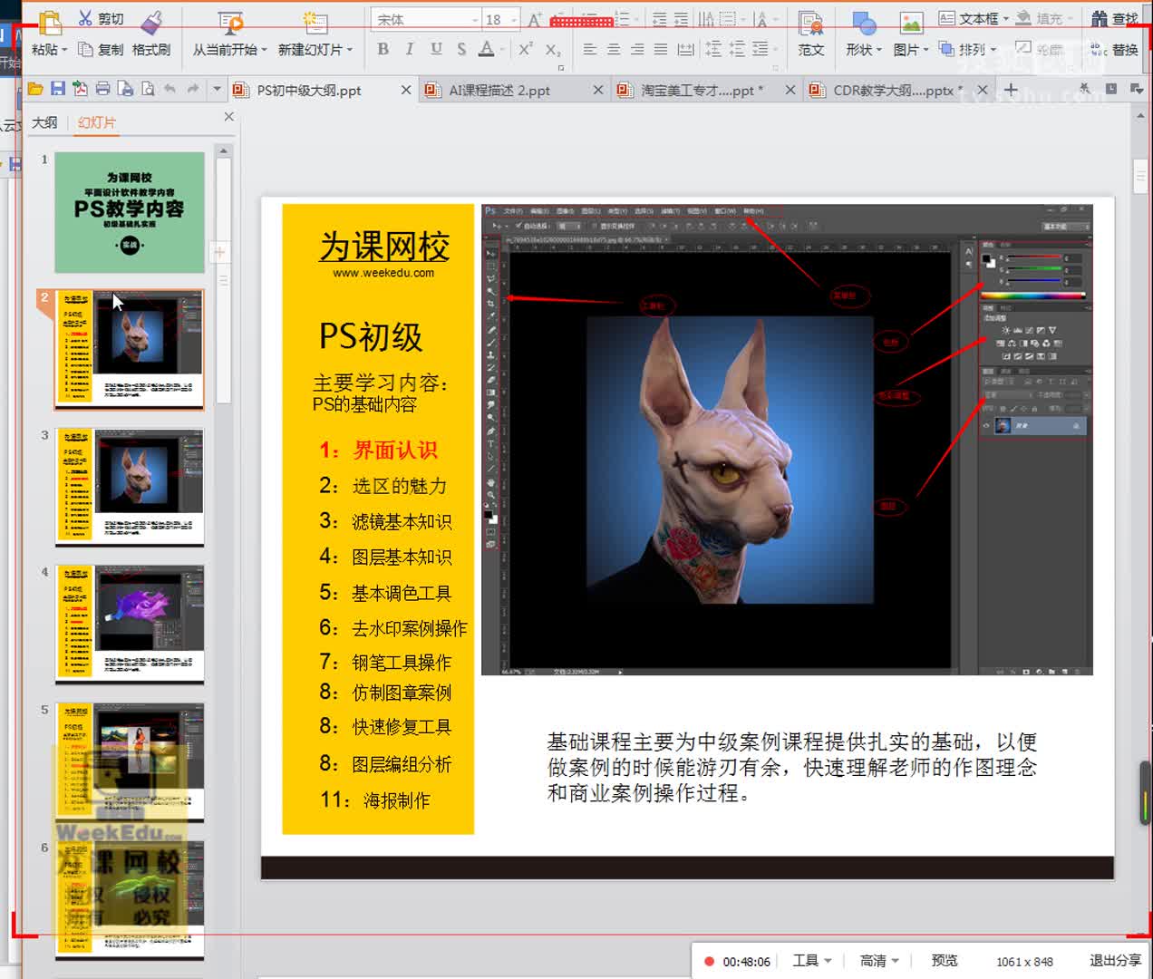Expand the Paste (粘贴) dropdown arrow
The width and height of the screenshot is (1153, 979).
64,50
